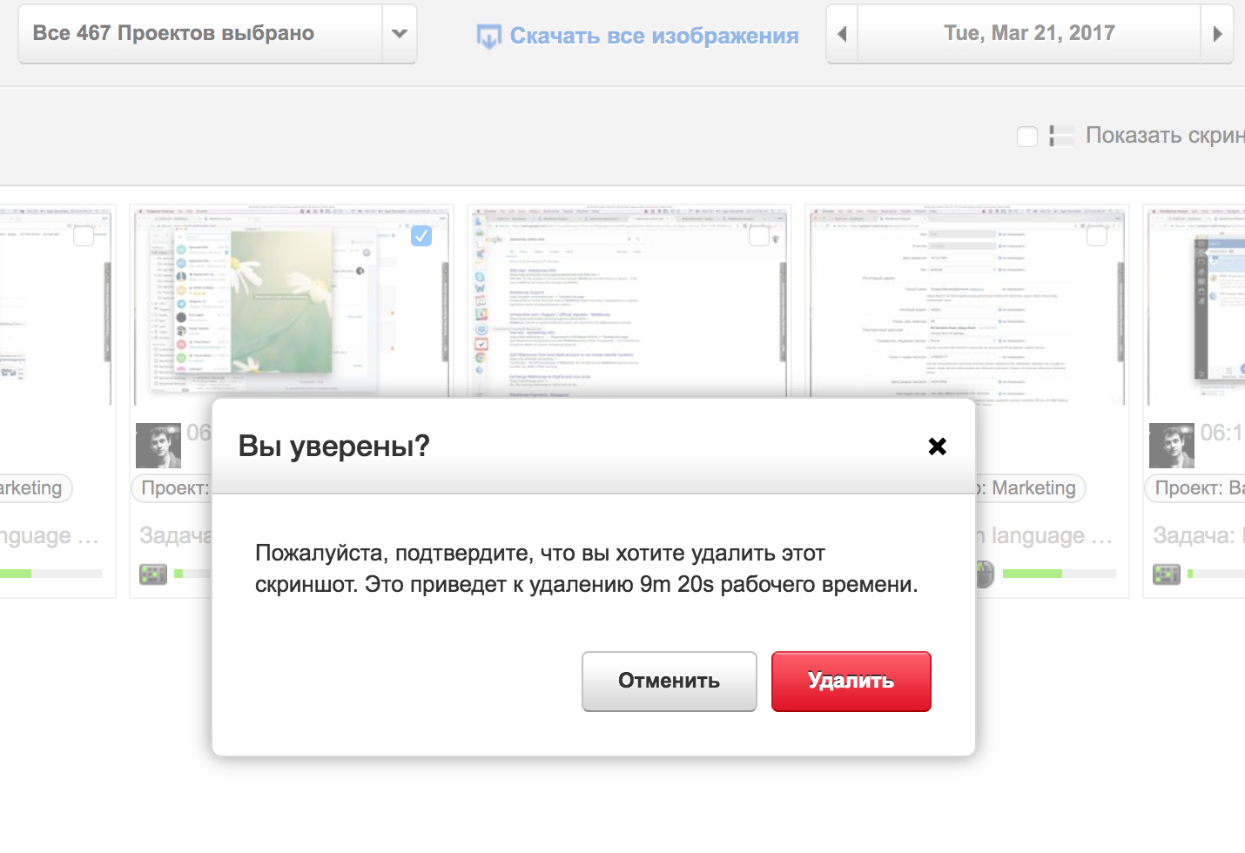This screenshot has width=1245, height=853.
Task: Tick the checkbox on the Google search screenshot
Action: click(x=759, y=236)
